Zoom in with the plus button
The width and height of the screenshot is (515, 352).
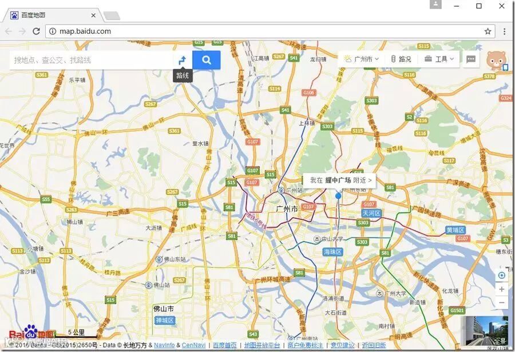point(501,289)
